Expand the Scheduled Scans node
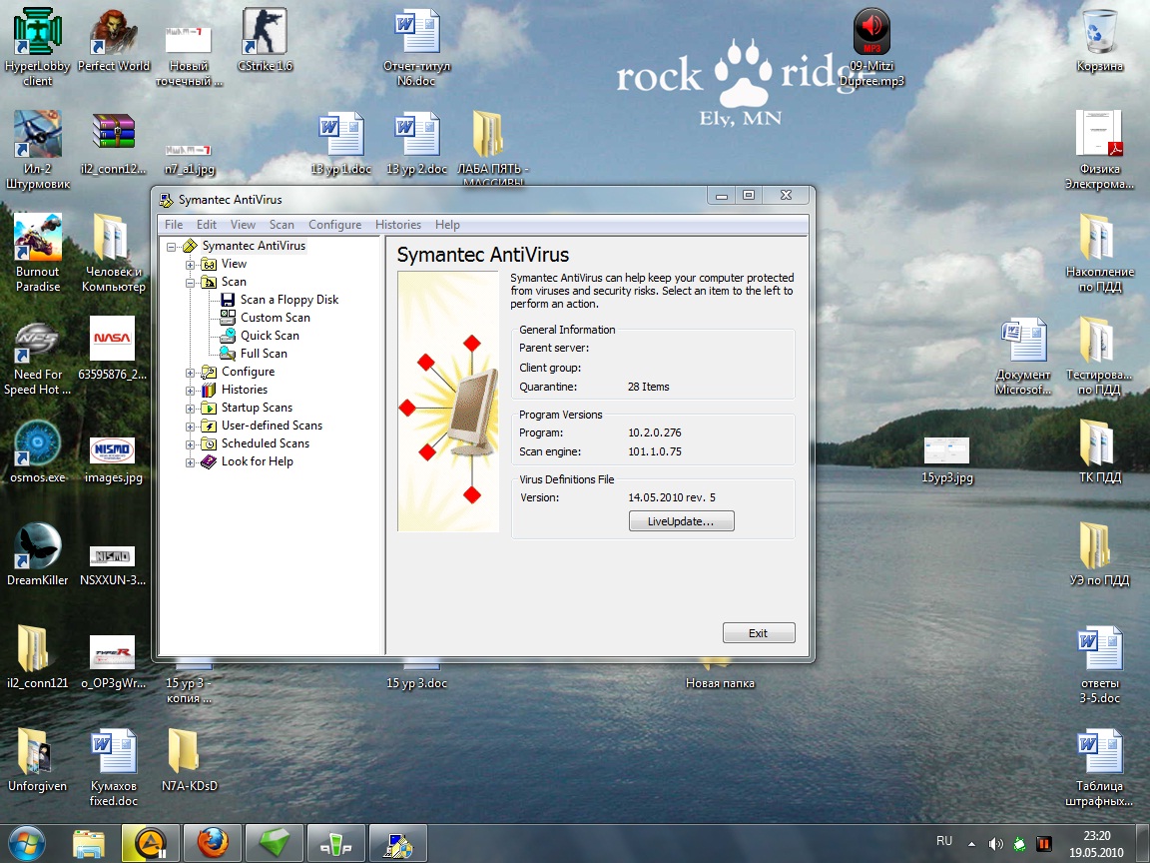 tap(190, 444)
